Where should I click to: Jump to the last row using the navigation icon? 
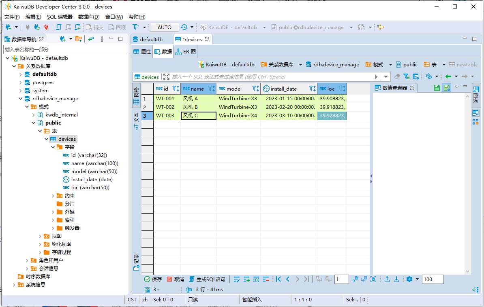coord(306,279)
